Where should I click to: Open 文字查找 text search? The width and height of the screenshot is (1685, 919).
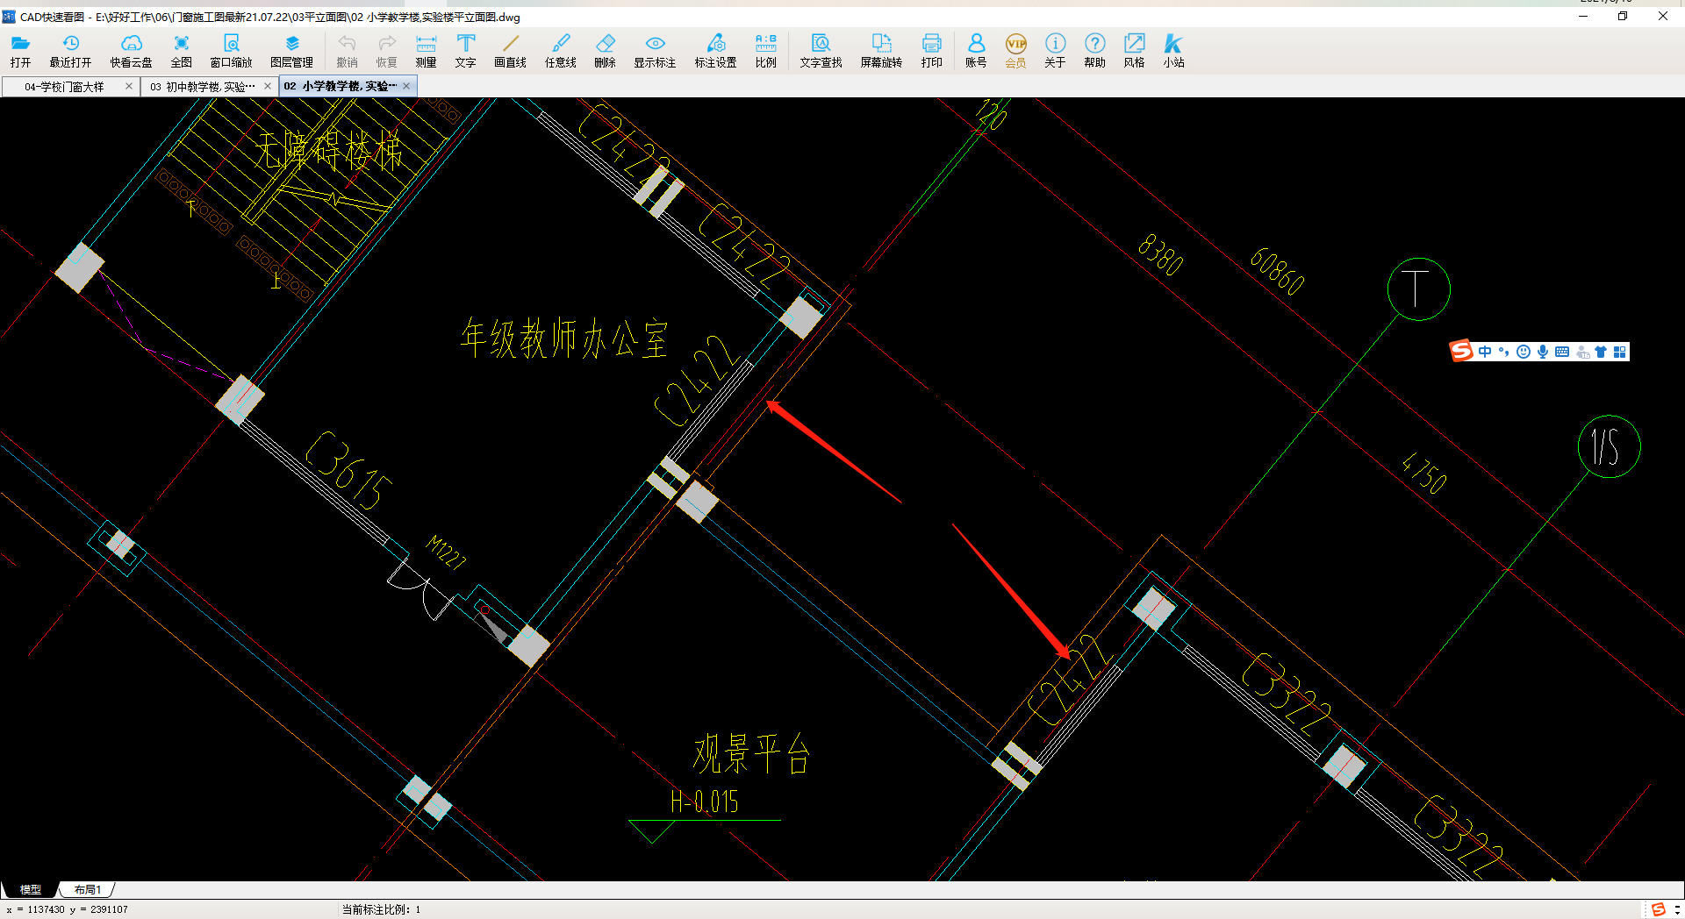(x=821, y=51)
